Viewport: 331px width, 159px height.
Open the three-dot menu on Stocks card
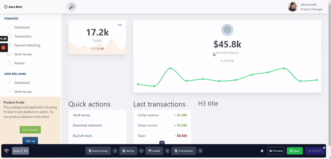tap(120, 25)
